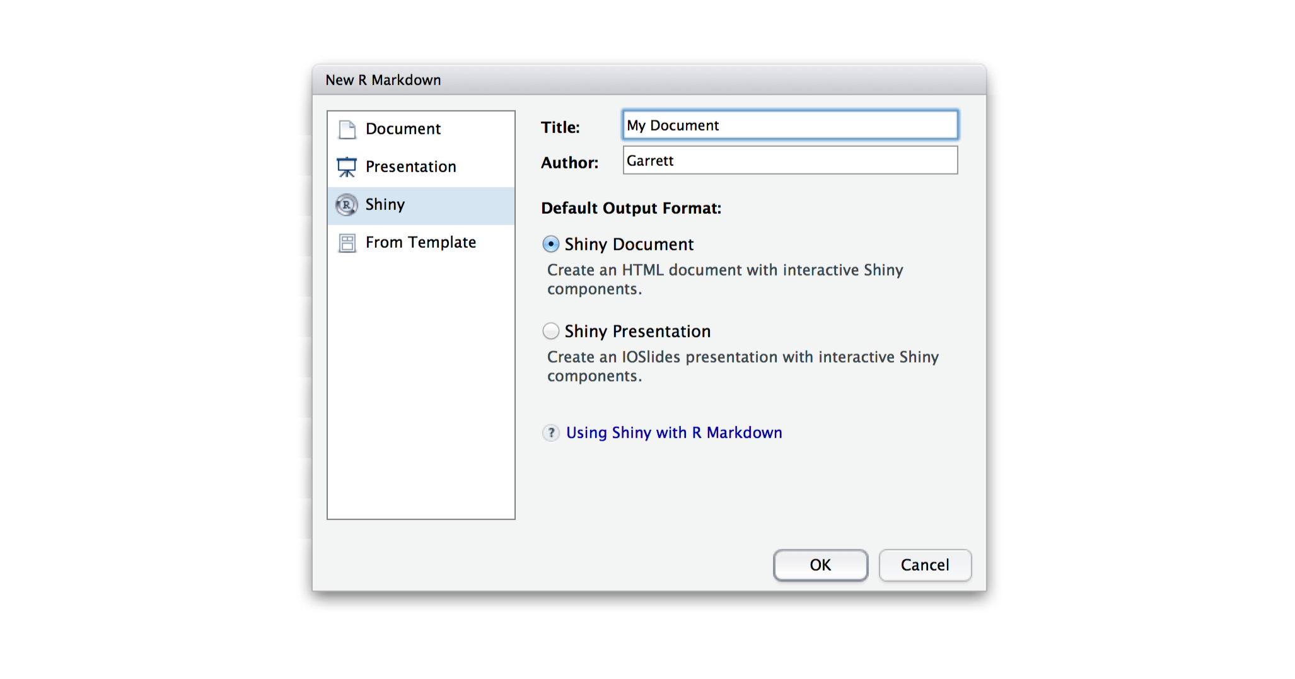Click inside the Title input field
This screenshot has width=1295, height=679.
789,125
